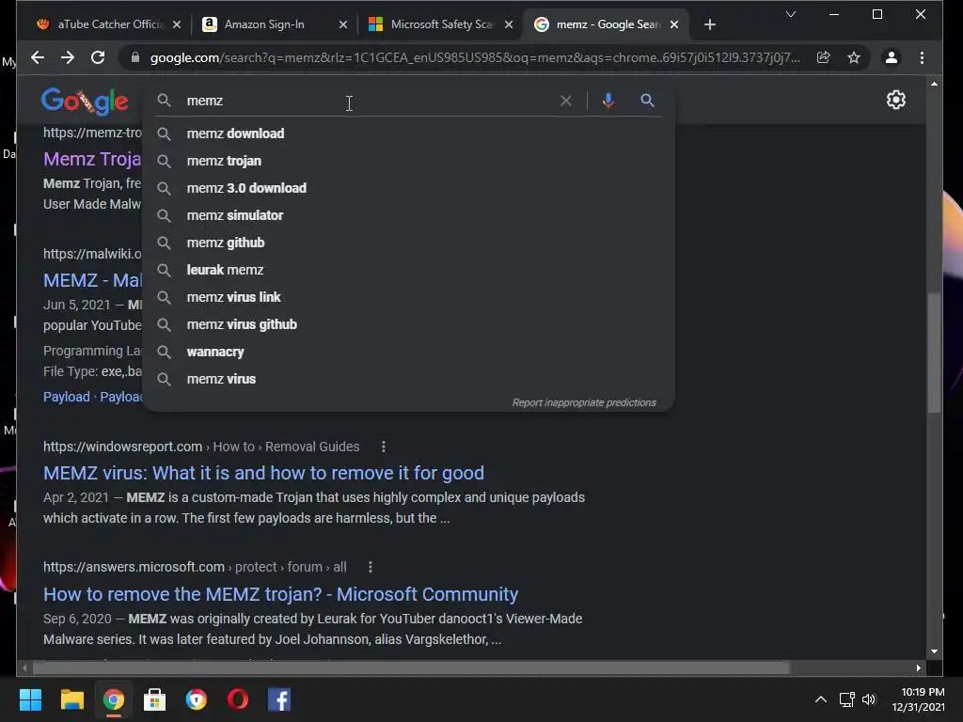Image resolution: width=963 pixels, height=722 pixels.
Task: Go back to the previous page
Action: (x=38, y=57)
